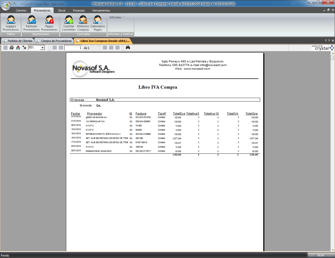335x258 pixels.
Task: Click the vertical scrollbar down arrow
Action: 333,250
